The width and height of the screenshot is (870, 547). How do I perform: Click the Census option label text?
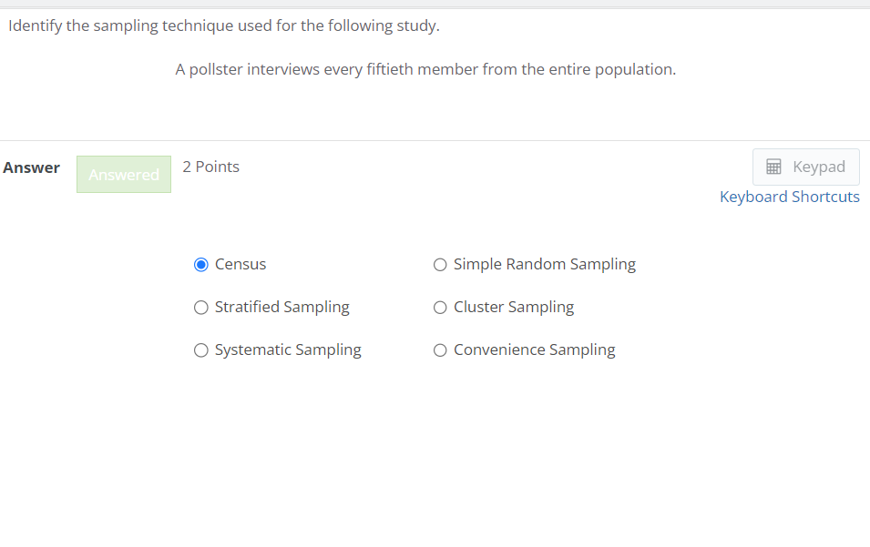(x=240, y=264)
